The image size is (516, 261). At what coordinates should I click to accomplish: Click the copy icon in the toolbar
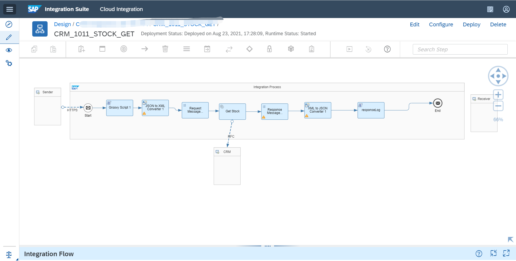pyautogui.click(x=34, y=49)
